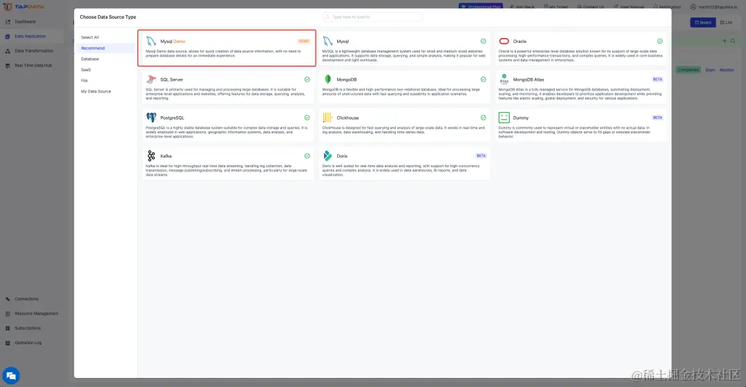Click the Mysql dolphin icon
The height and width of the screenshot is (387, 746).
pyautogui.click(x=328, y=41)
